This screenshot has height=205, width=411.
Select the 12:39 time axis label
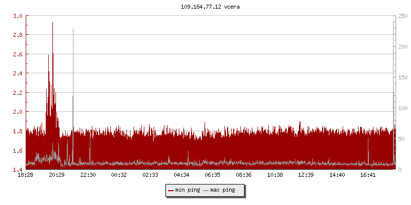(x=306, y=175)
